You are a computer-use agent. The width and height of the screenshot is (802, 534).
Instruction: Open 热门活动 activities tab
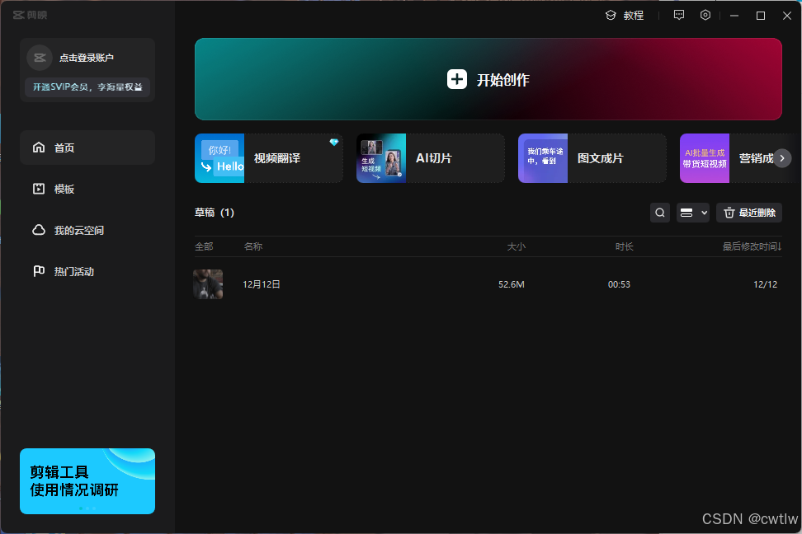click(87, 271)
